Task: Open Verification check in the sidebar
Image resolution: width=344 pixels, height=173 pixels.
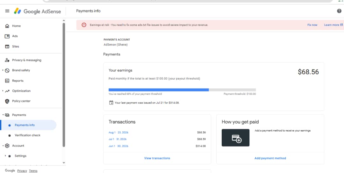Action: pyautogui.click(x=27, y=135)
